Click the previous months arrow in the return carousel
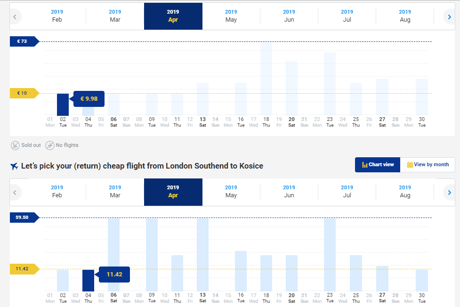This screenshot has height=307, width=460. pos(15,193)
